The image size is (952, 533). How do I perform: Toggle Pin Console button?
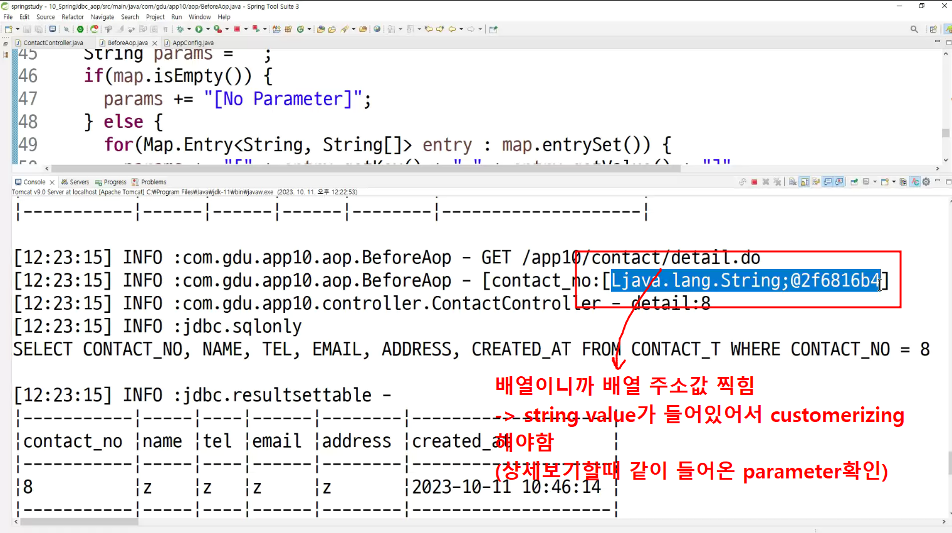tap(854, 182)
